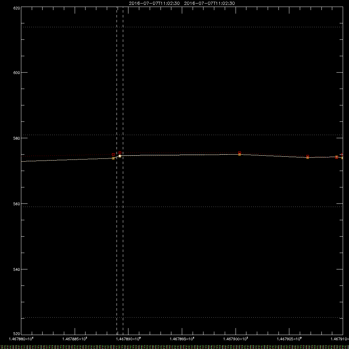Click the 1.467885×10⁹ x-axis label

click(x=75, y=339)
